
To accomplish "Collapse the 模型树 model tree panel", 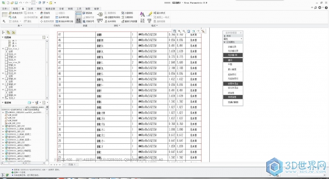I will click(3, 102).
